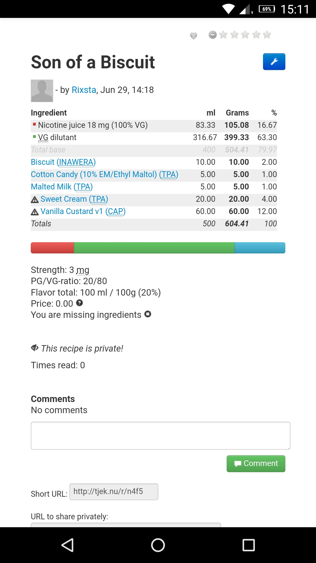Open Malted Milk (TPA) flavor link

coord(62,187)
